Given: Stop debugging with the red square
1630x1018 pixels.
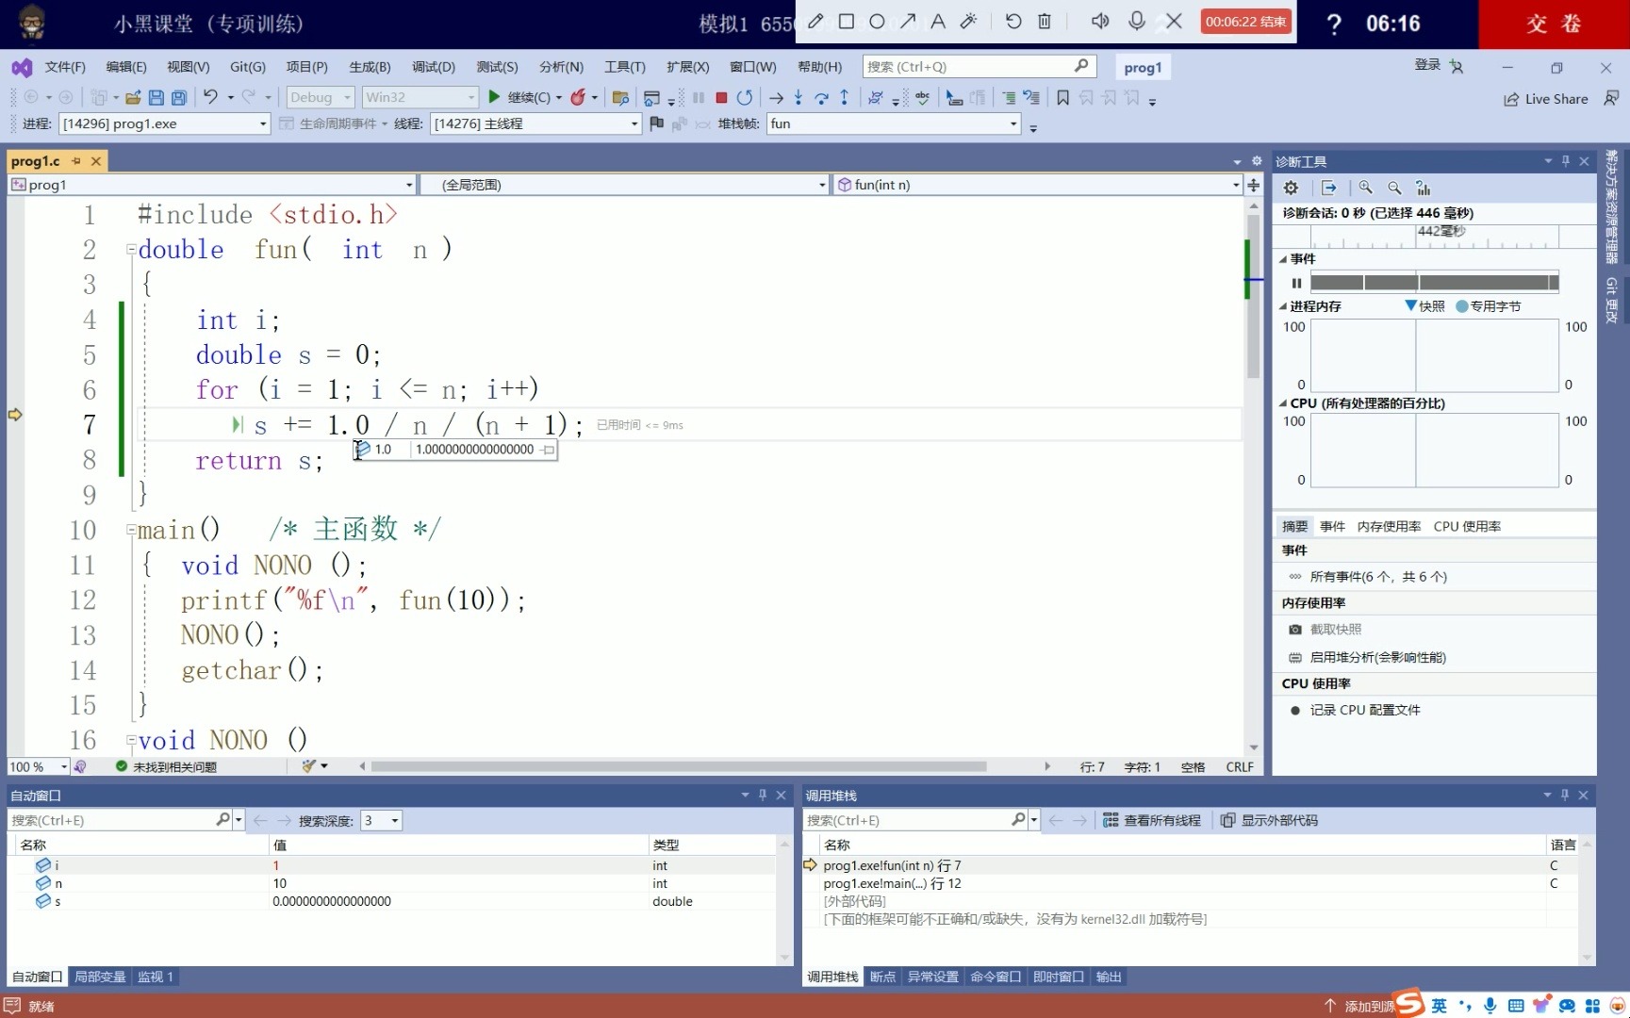Looking at the screenshot, I should [x=721, y=97].
